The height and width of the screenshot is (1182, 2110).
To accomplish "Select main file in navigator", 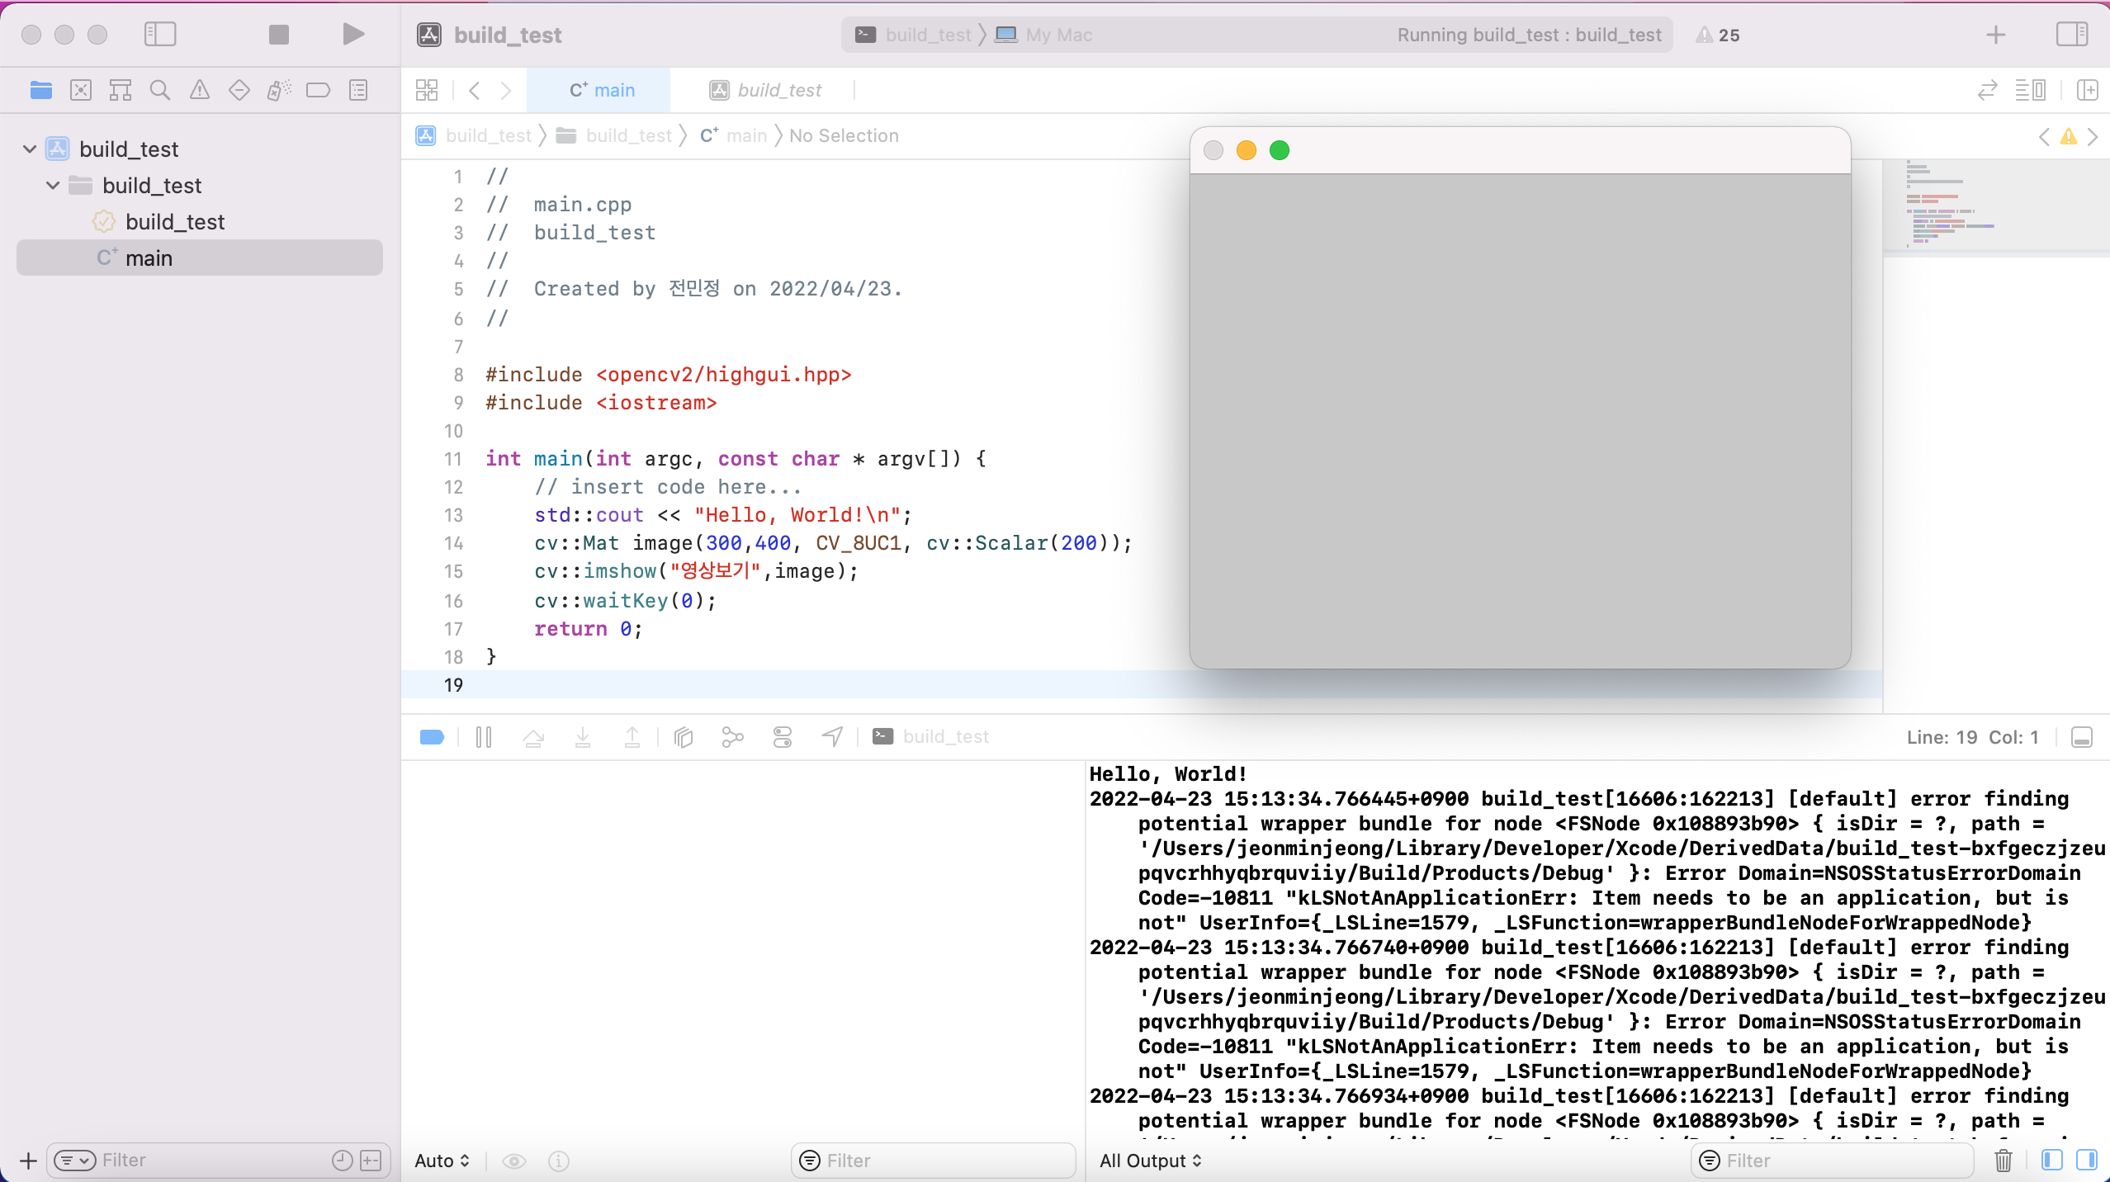I will click(x=200, y=258).
